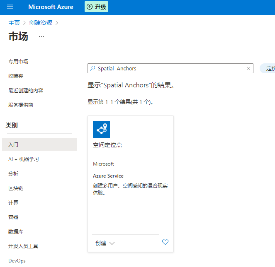Open the hamburger portal menu
Image resolution: width=275 pixels, height=267 pixels.
(x=10, y=7)
